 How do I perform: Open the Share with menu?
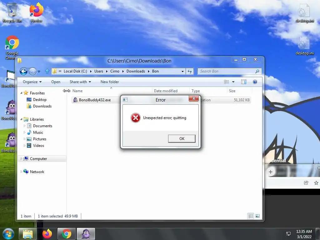[x=80, y=82]
